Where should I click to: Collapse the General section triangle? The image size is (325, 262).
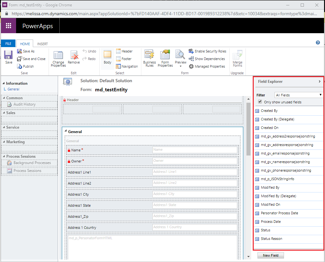coord(66,131)
